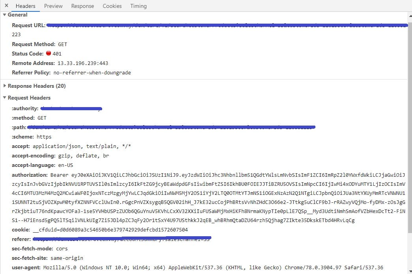This screenshot has height=274, width=412.
Task: Open the Cookies tab
Action: coord(112,6)
